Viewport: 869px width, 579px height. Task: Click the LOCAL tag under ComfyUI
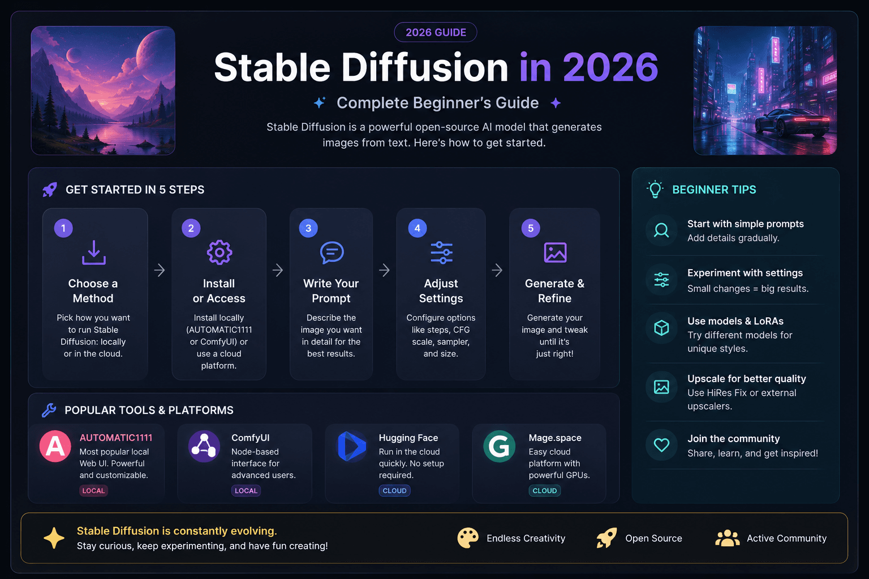pyautogui.click(x=246, y=491)
